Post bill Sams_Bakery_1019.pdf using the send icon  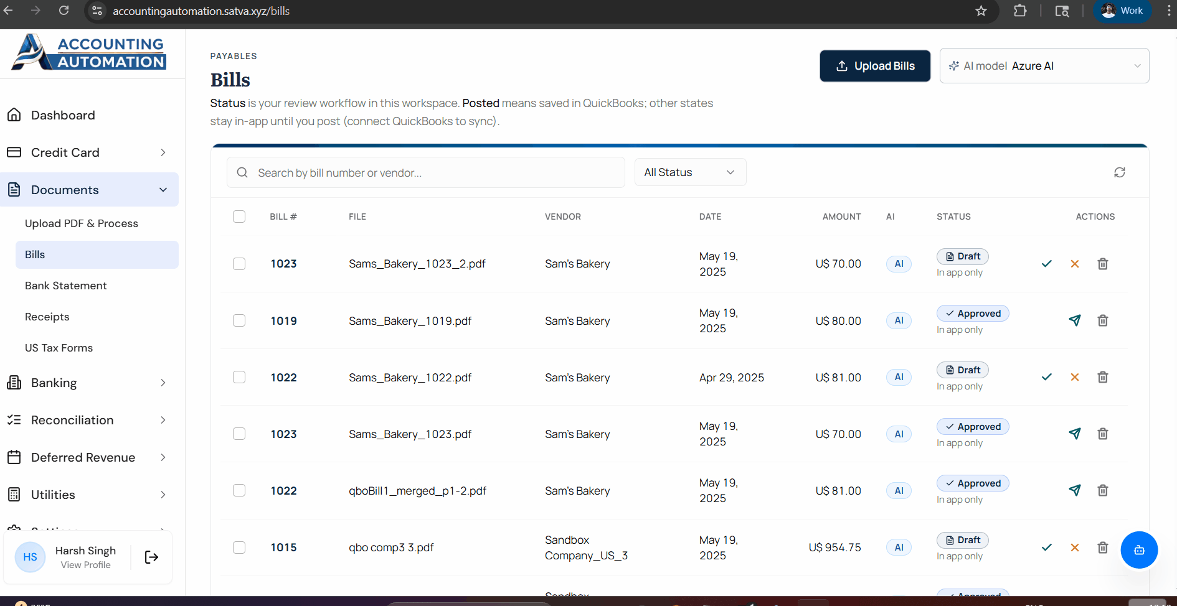[1075, 320]
